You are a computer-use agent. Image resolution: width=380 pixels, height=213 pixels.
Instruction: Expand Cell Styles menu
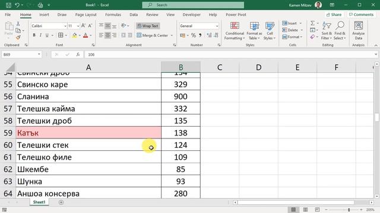click(x=269, y=31)
